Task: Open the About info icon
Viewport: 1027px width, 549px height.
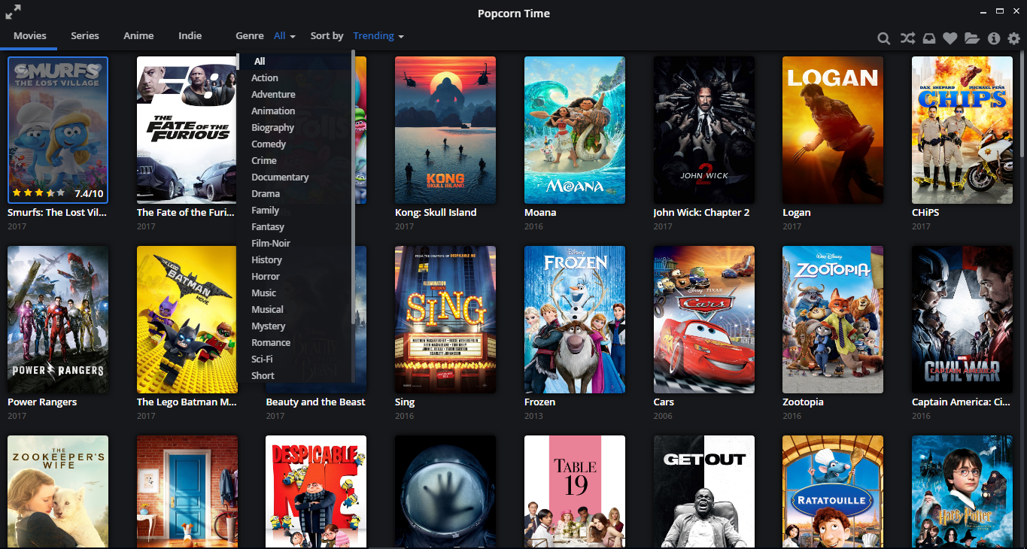Action: [994, 38]
